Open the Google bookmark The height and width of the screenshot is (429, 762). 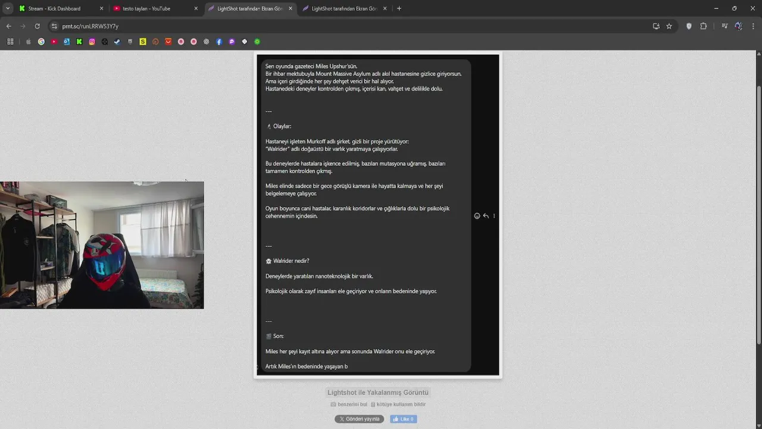tap(41, 42)
